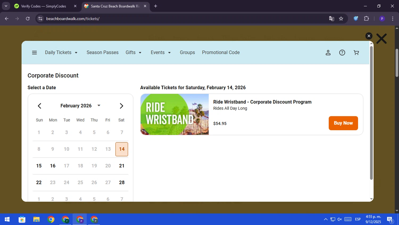Image resolution: width=399 pixels, height=225 pixels.
Task: Close the Santa Cruz Beach Boardwalk tab
Action: click(145, 6)
